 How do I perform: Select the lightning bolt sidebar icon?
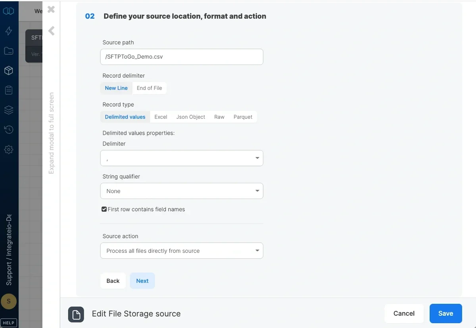9,31
